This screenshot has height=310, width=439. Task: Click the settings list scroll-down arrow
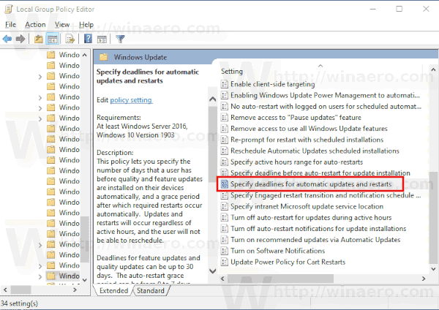tap(433, 269)
